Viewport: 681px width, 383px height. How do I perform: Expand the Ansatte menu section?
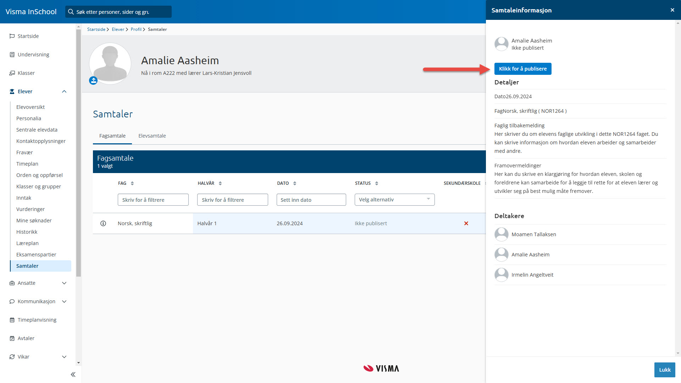coord(64,283)
